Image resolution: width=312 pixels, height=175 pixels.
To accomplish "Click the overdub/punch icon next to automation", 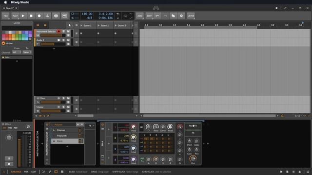I will point(56,16).
